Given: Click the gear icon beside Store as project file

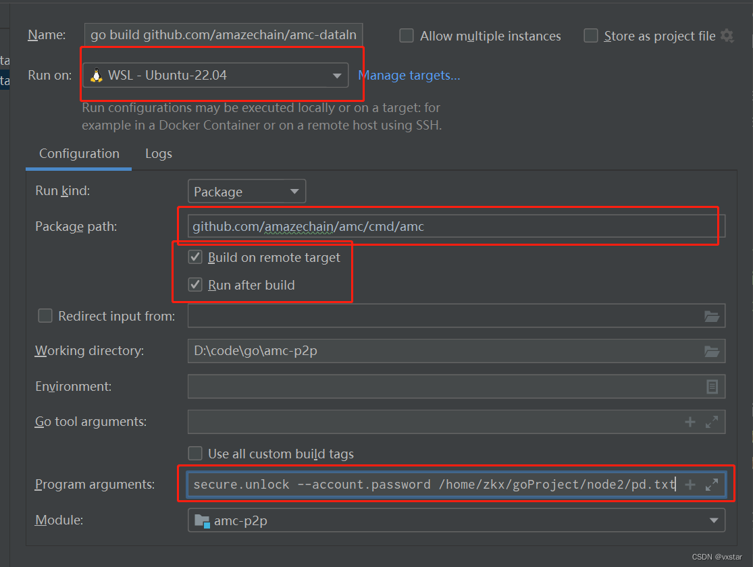Looking at the screenshot, I should (727, 36).
